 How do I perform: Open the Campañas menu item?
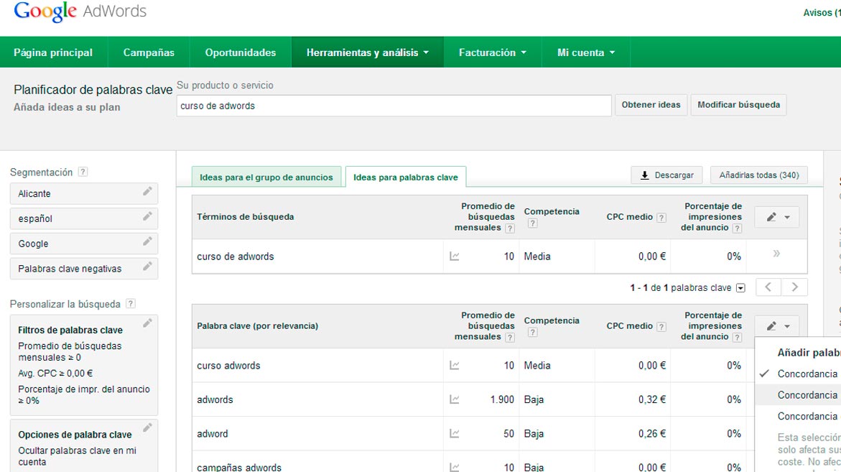(x=149, y=52)
